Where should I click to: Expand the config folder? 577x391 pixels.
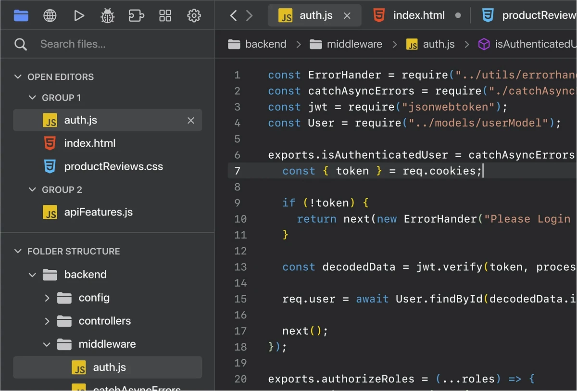coord(47,298)
